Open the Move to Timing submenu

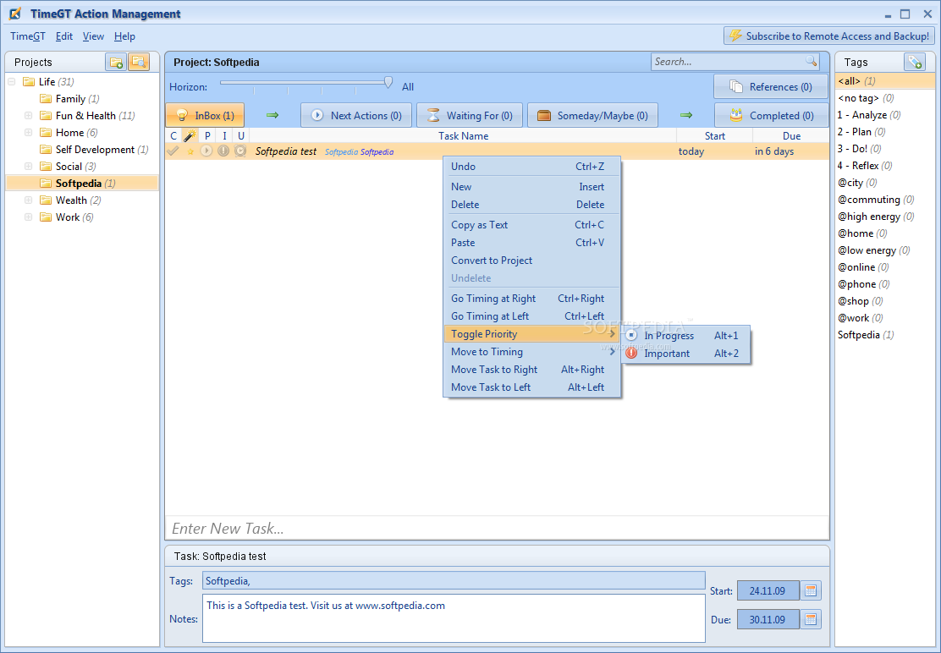(531, 352)
